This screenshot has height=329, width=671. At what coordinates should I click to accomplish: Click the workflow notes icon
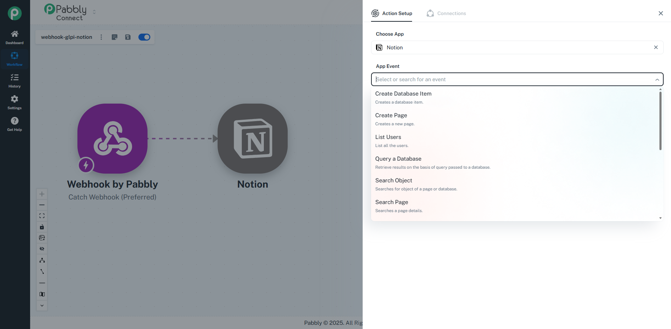(x=115, y=37)
